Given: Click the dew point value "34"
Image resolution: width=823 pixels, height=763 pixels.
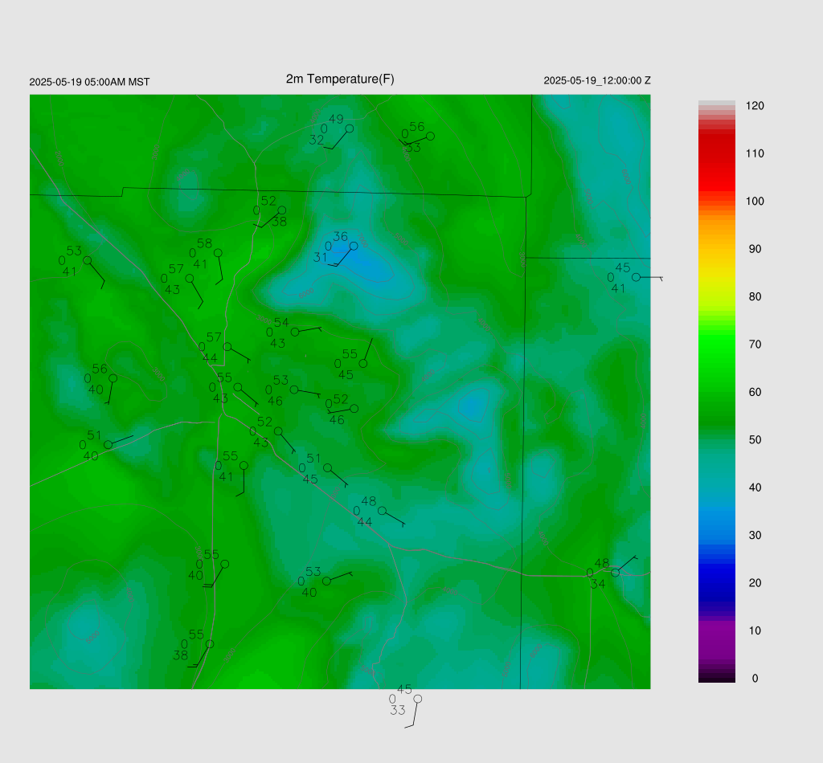Looking at the screenshot, I should click(597, 584).
